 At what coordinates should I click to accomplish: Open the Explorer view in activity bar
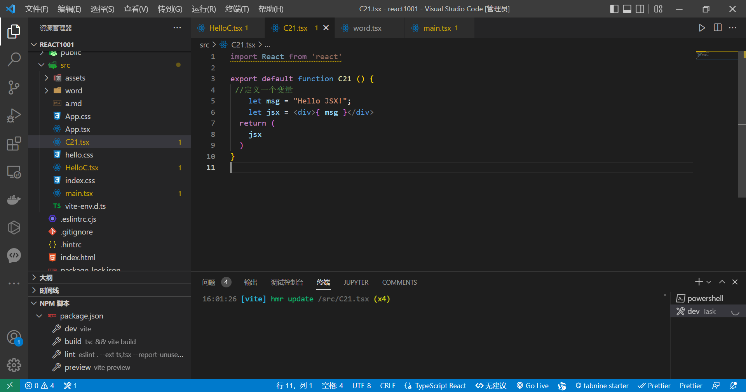click(x=14, y=31)
